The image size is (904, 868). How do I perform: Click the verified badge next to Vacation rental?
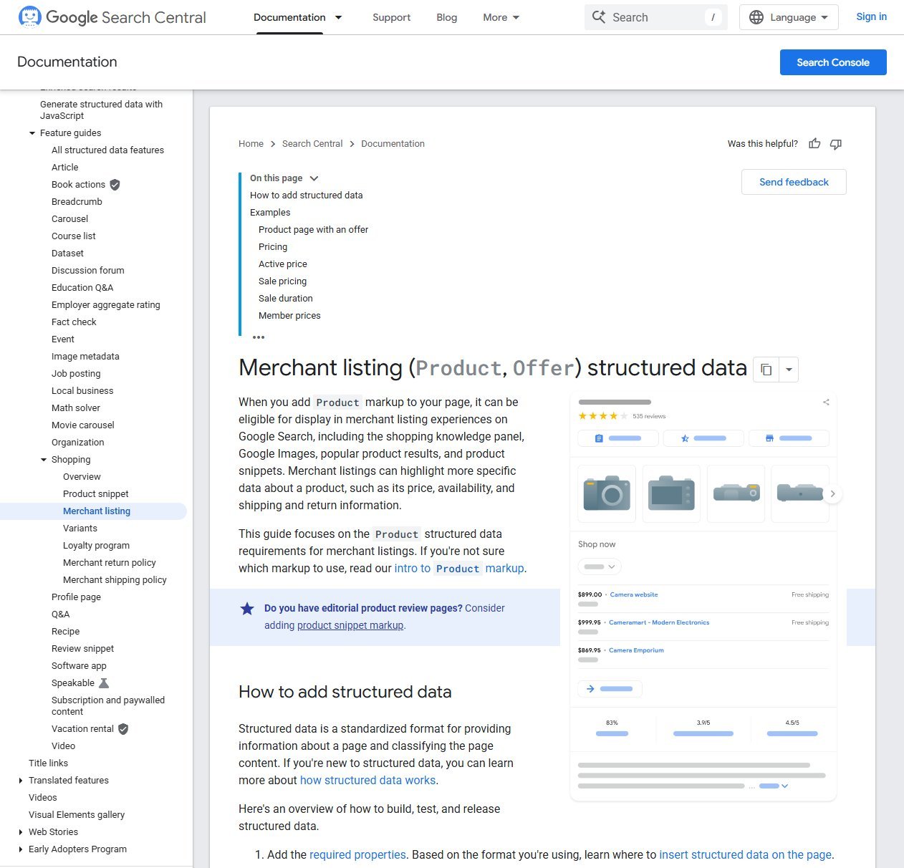coord(123,729)
